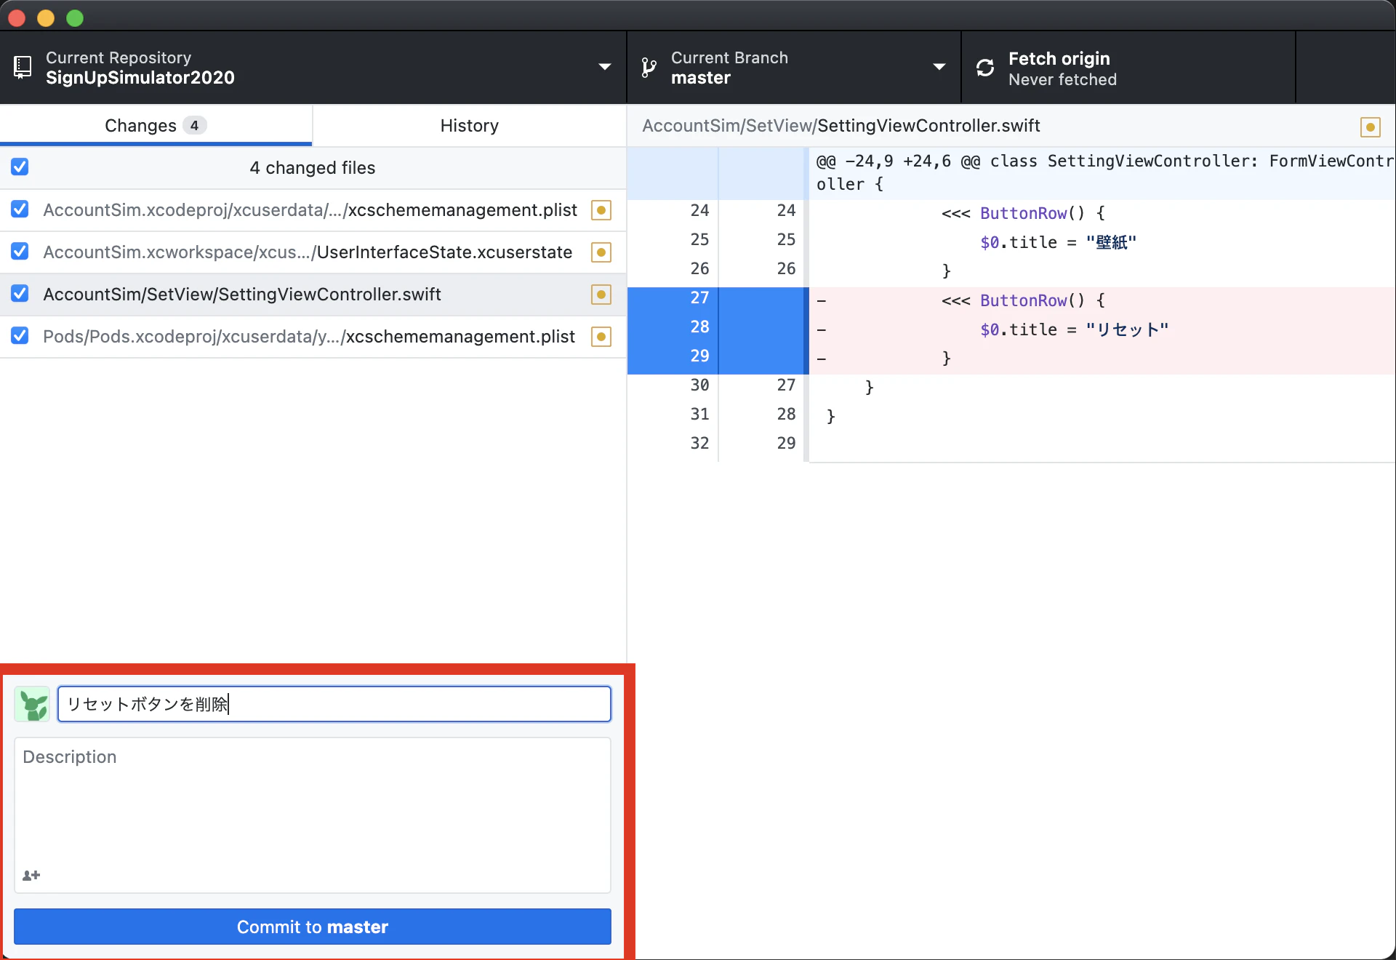Click the branch icon beside Current Branch
This screenshot has height=960, width=1396.
(x=649, y=68)
